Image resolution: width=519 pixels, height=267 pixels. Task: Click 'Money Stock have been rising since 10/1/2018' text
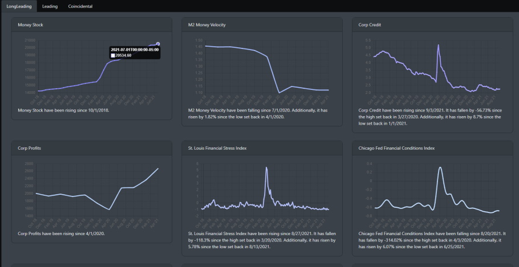63,110
